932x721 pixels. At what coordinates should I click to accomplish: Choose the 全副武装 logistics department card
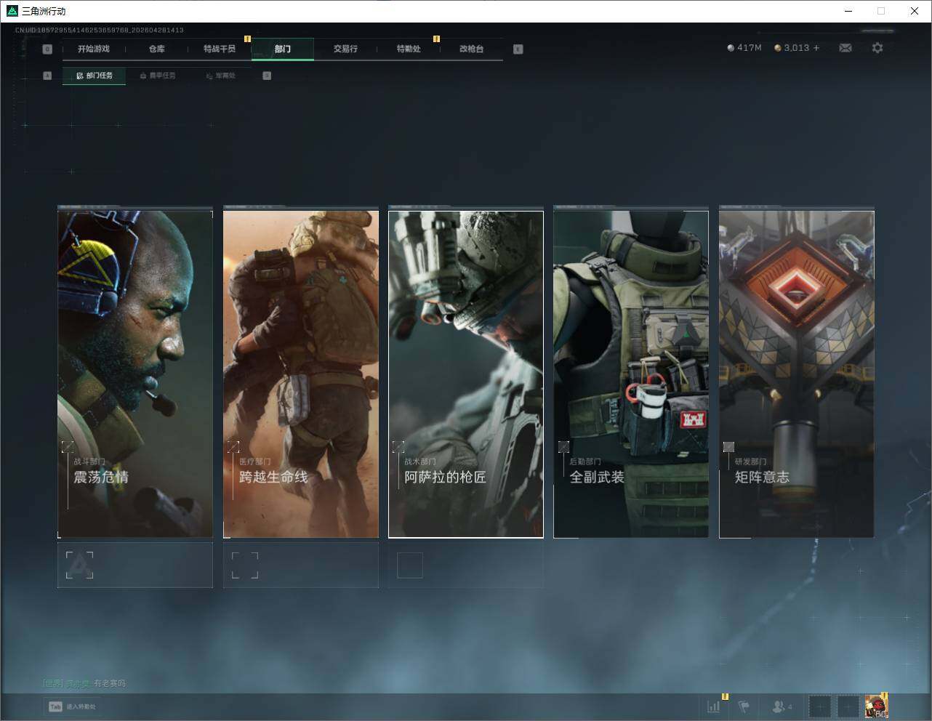pos(630,374)
